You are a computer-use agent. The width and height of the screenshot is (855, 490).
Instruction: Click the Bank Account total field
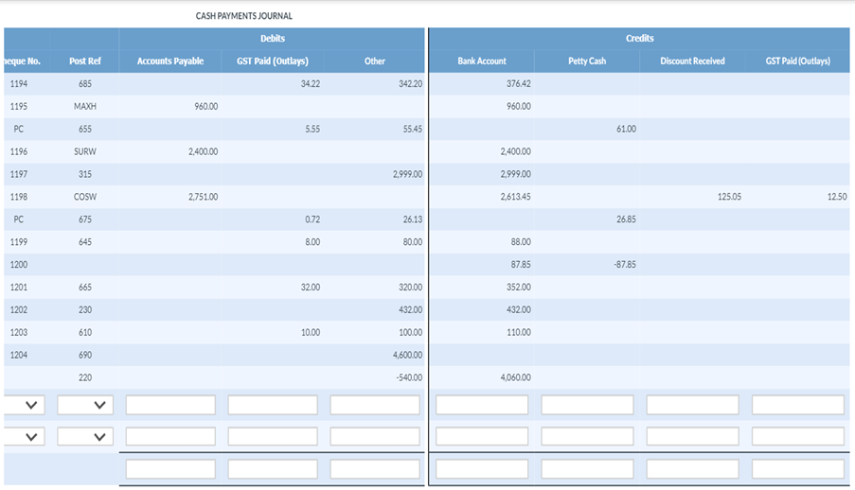tap(482, 469)
